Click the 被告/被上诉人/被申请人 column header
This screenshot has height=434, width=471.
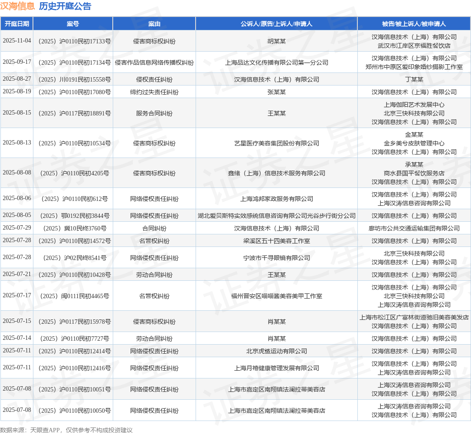pyautogui.click(x=414, y=24)
